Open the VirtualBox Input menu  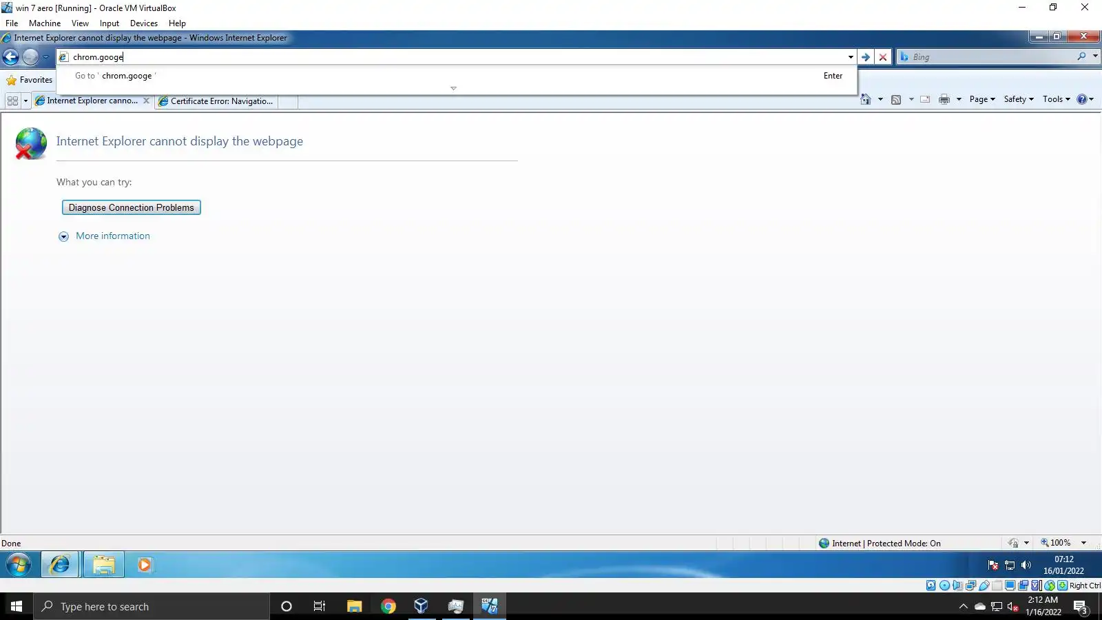(110, 23)
